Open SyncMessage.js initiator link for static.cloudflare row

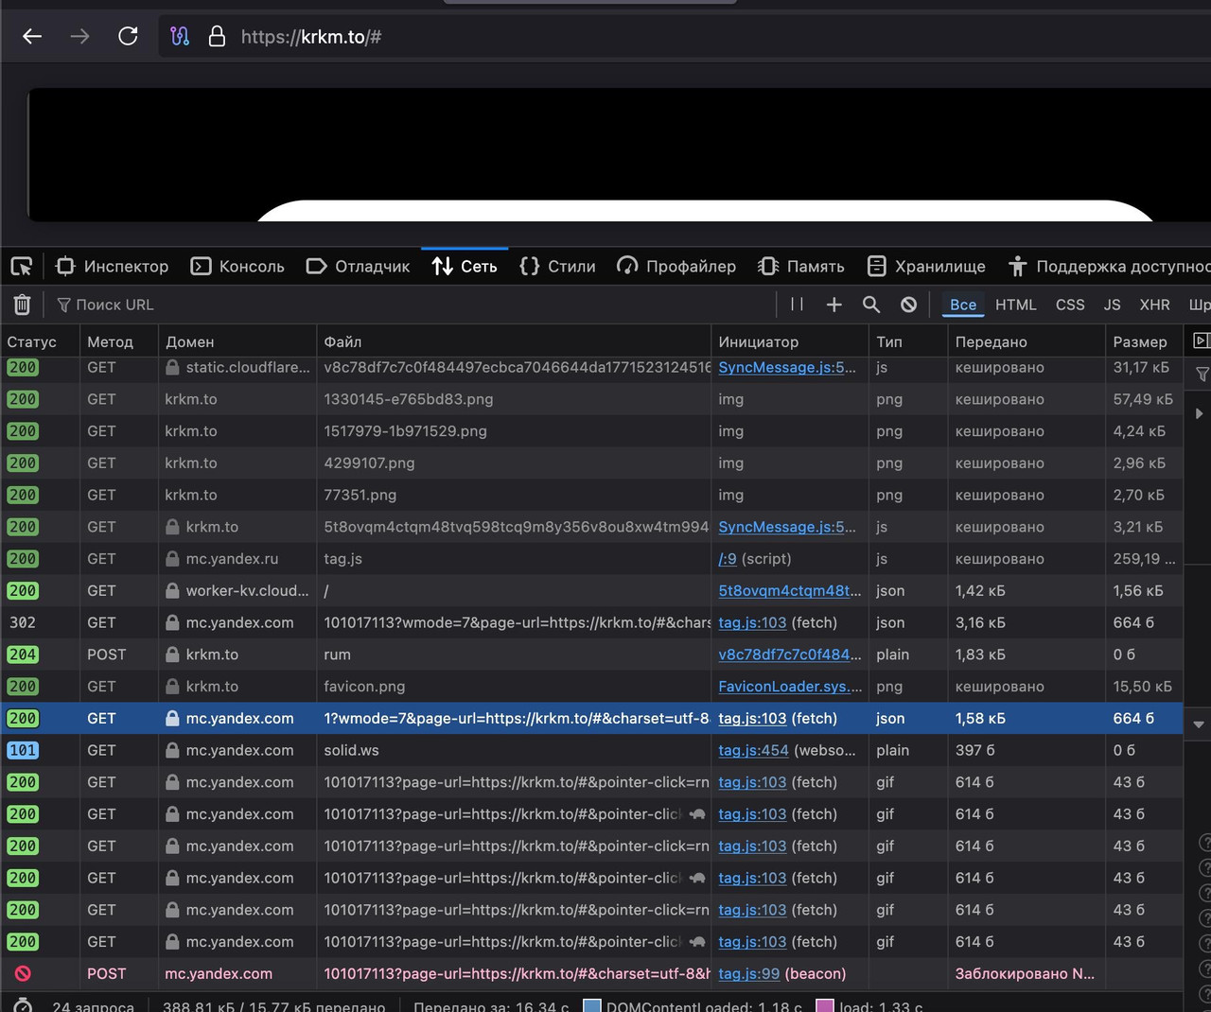(x=787, y=367)
